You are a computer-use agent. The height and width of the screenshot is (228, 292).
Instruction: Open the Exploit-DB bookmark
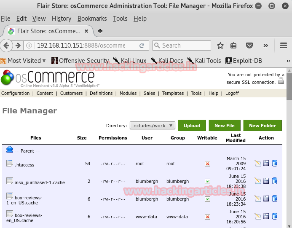coord(244,61)
